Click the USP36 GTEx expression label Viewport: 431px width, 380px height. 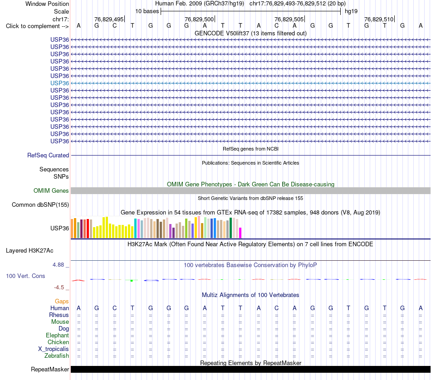[x=59, y=229]
